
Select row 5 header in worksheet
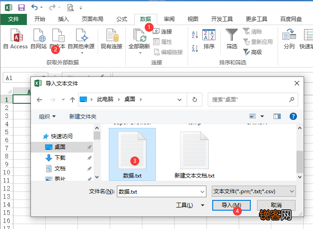(7, 132)
